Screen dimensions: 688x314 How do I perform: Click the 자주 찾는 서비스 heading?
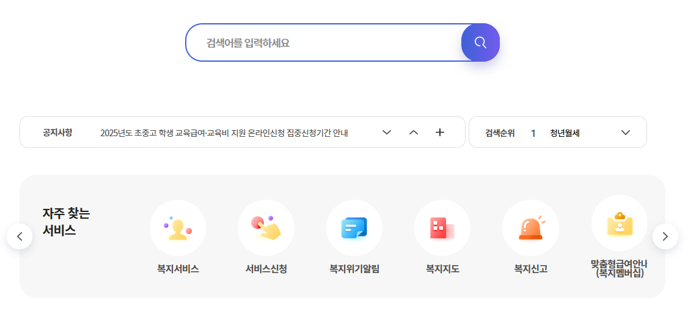pyautogui.click(x=66, y=222)
